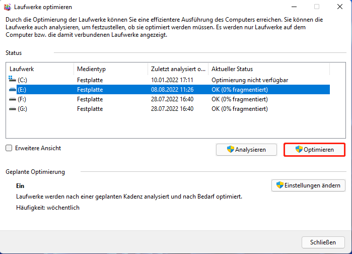Click the shield icon on Analysieren button

[x=231, y=149]
